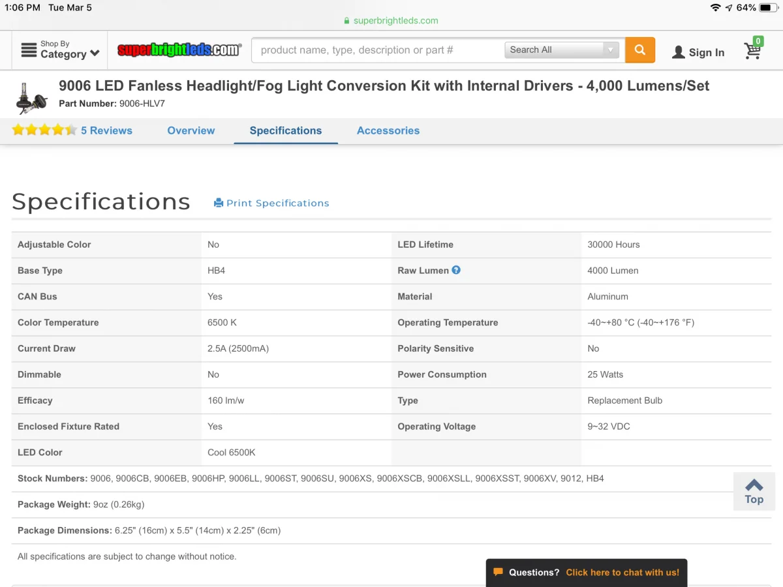Click the Raw Lumen help question icon
Viewport: 783px width, 587px height.
click(x=456, y=270)
